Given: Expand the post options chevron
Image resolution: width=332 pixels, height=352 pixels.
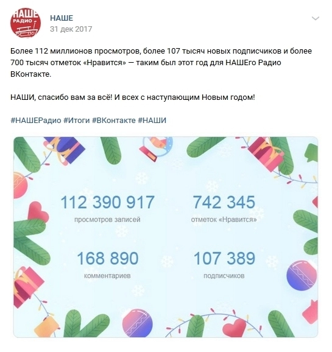Looking at the screenshot, I should [x=316, y=18].
